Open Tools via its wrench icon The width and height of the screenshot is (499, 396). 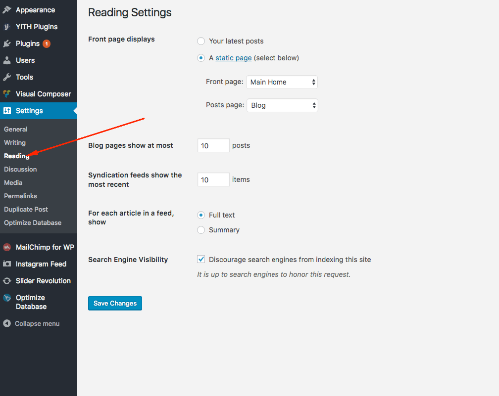(x=7, y=77)
